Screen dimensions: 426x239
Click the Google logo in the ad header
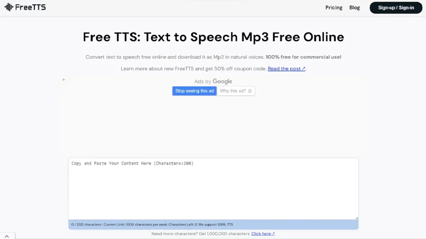(222, 82)
